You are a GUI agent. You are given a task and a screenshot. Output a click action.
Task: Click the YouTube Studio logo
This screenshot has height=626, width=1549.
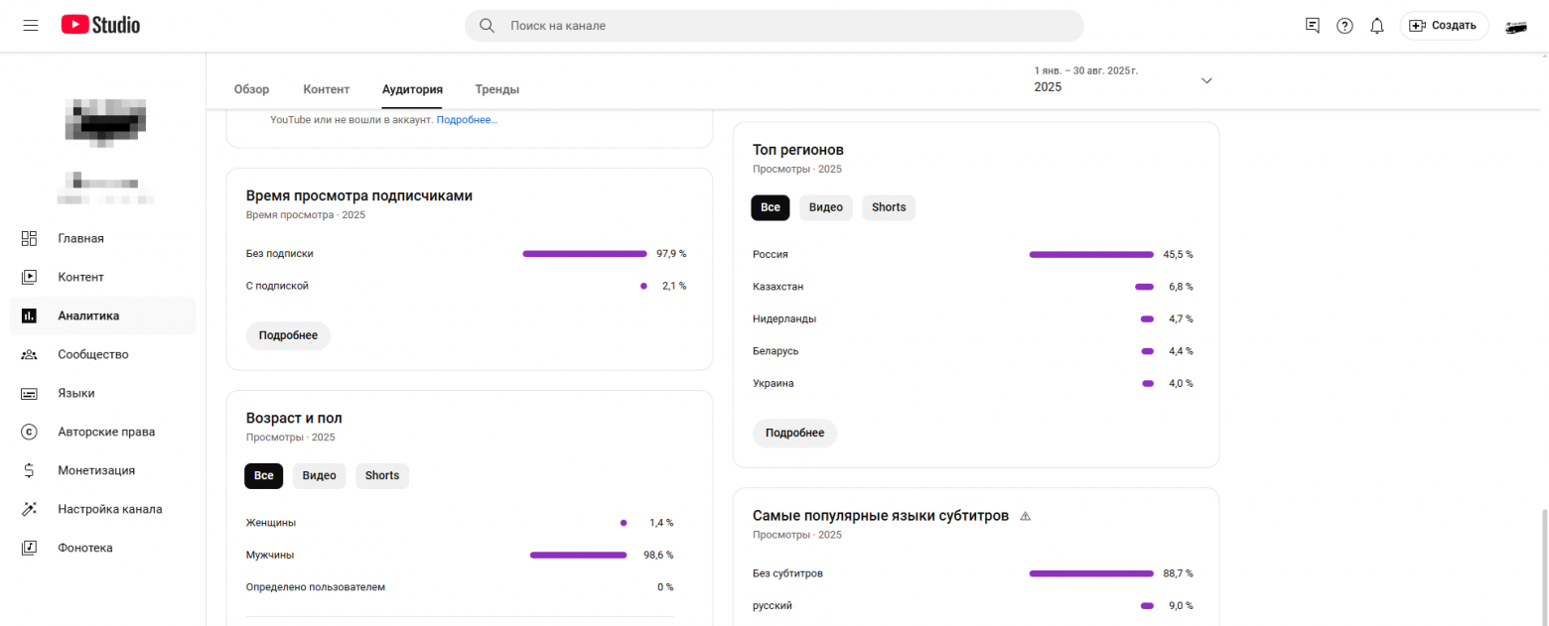[100, 26]
